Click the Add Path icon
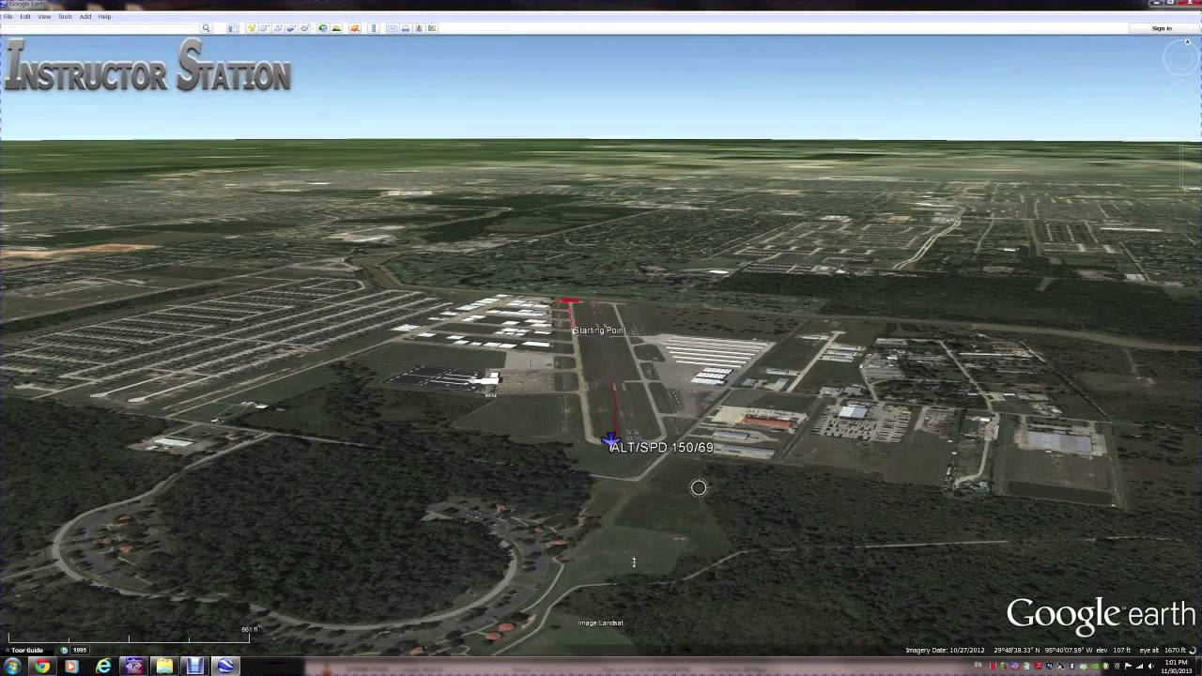The height and width of the screenshot is (676, 1202). (278, 28)
